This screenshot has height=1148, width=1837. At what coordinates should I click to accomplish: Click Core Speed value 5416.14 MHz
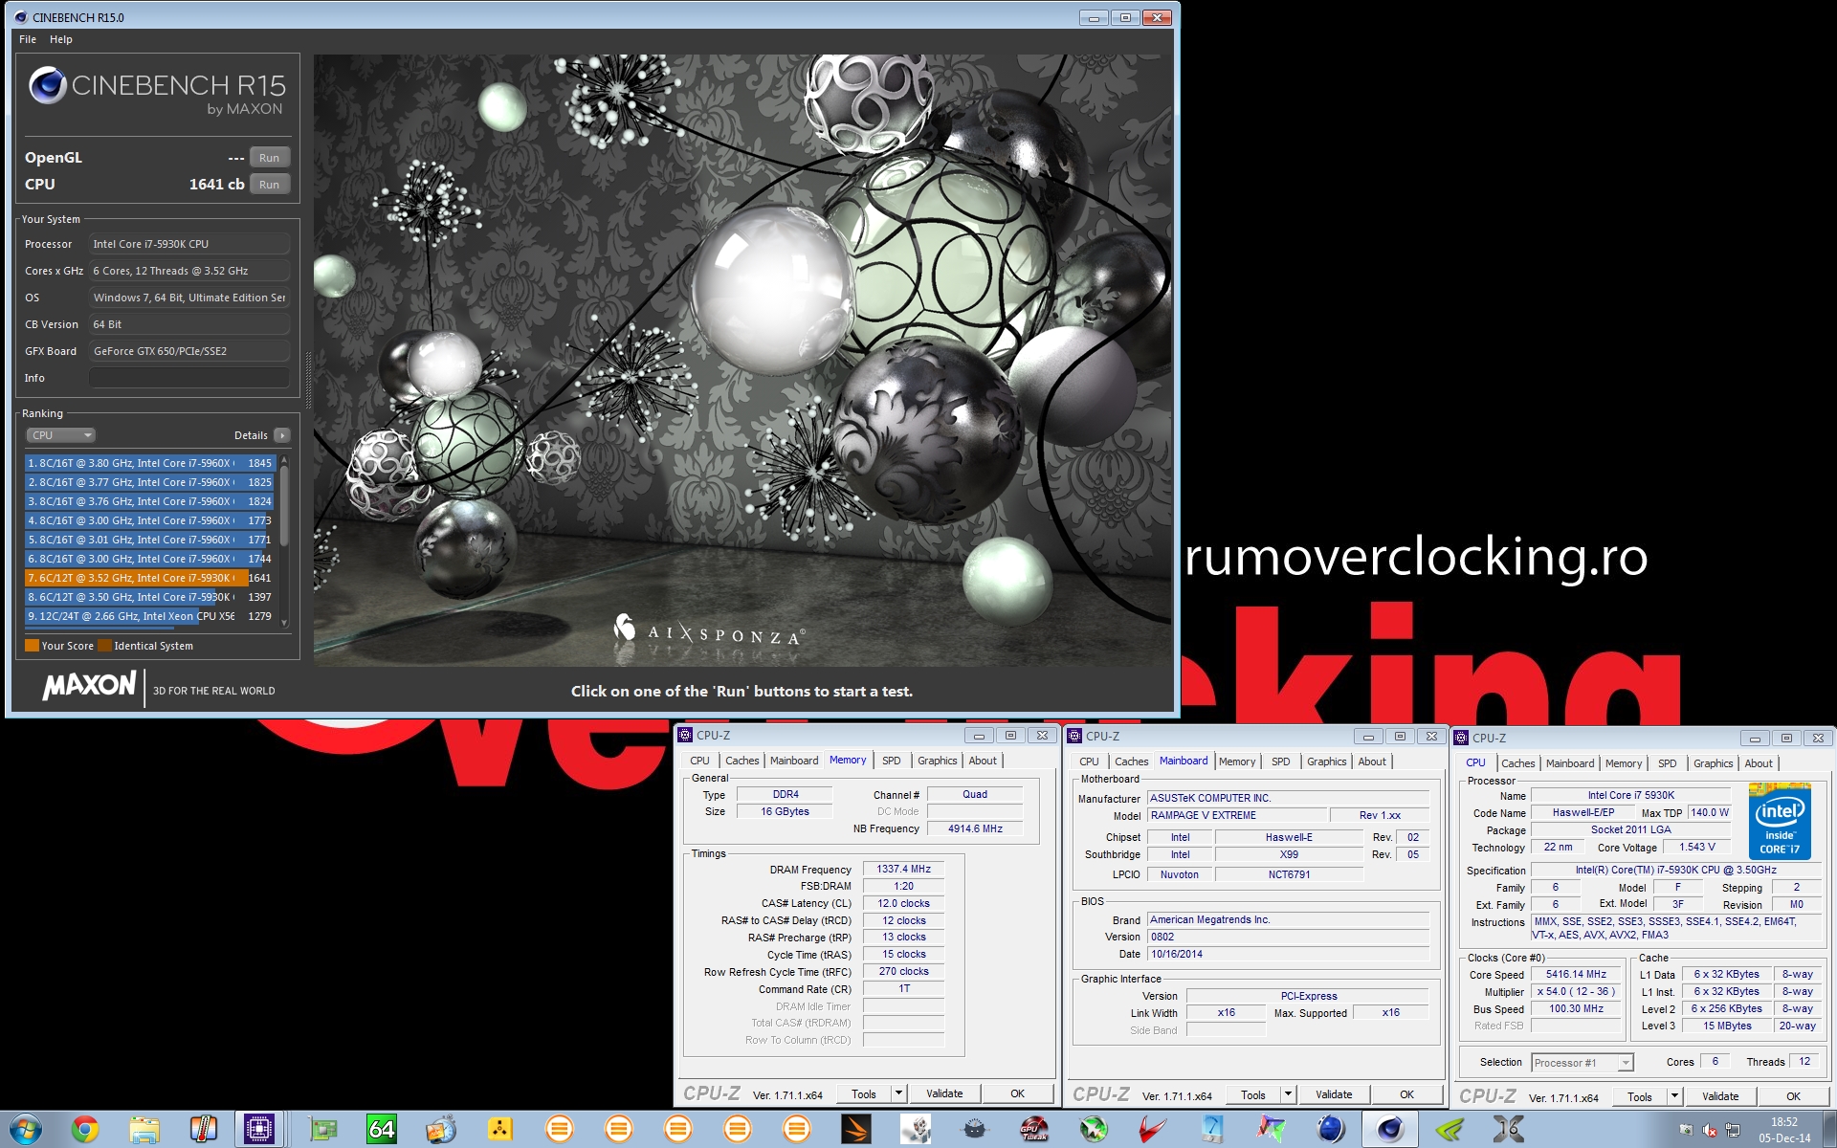(1576, 975)
